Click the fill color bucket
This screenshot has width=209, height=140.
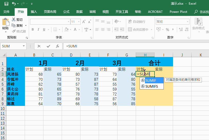[66, 29]
